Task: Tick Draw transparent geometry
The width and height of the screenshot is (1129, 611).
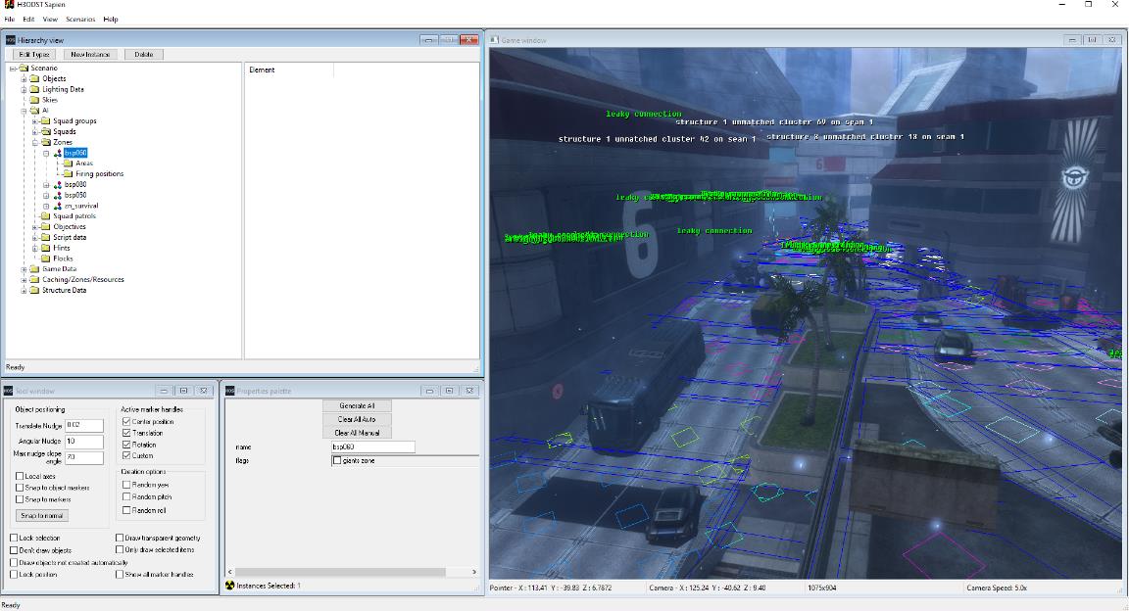Action: [x=120, y=539]
